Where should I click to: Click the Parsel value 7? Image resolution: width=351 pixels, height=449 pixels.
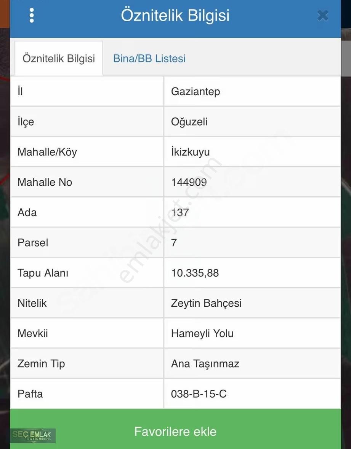pos(174,242)
